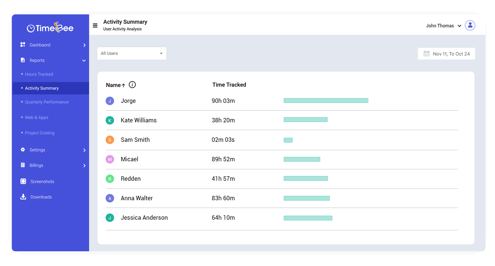
Task: Click the Downloads icon in sidebar
Action: click(x=23, y=197)
